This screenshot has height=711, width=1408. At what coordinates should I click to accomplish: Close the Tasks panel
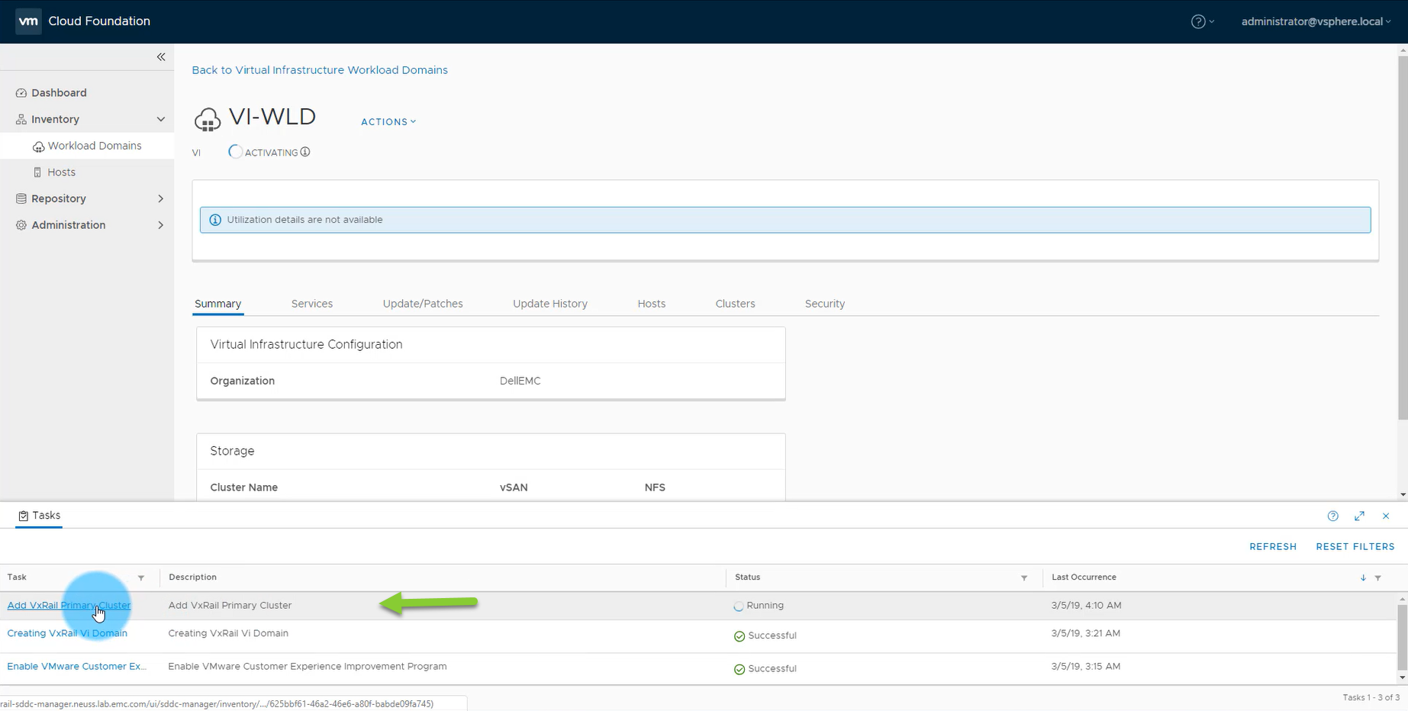click(x=1386, y=516)
